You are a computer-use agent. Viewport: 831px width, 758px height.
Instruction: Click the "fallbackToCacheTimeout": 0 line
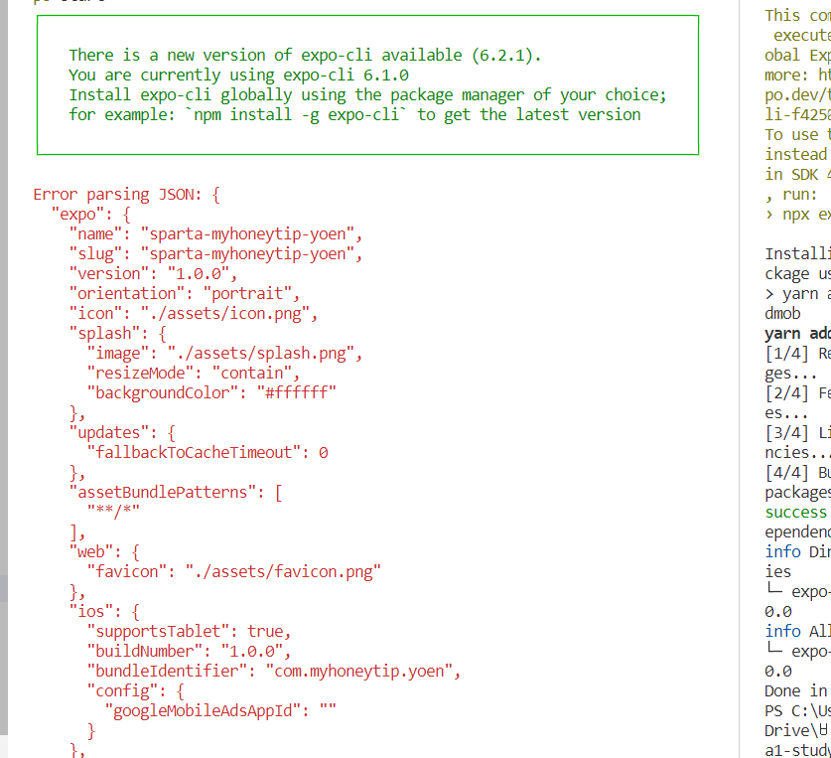point(208,452)
